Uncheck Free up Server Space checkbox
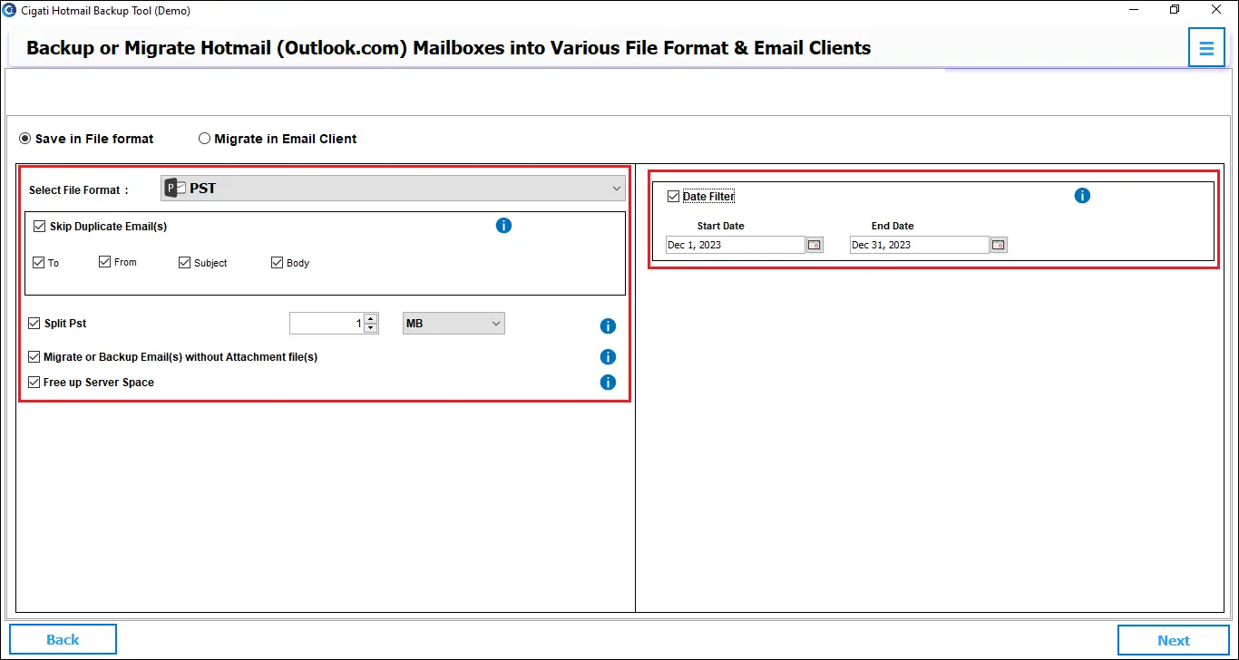 click(34, 383)
